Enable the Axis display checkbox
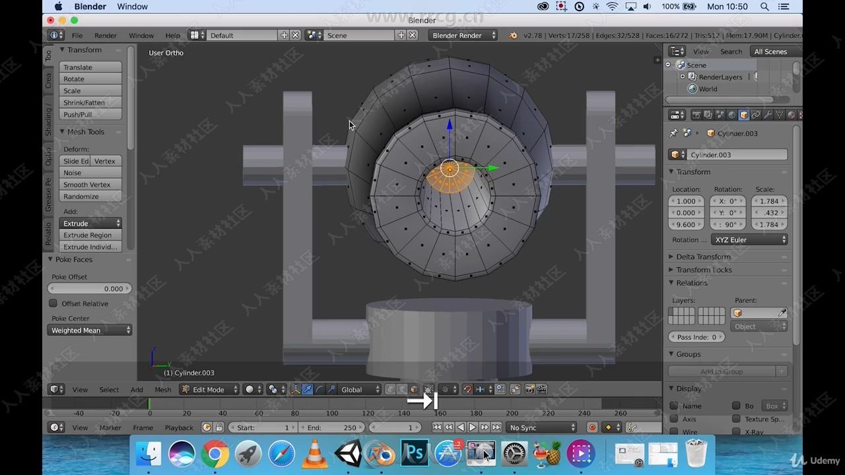This screenshot has height=475, width=845. (x=674, y=419)
